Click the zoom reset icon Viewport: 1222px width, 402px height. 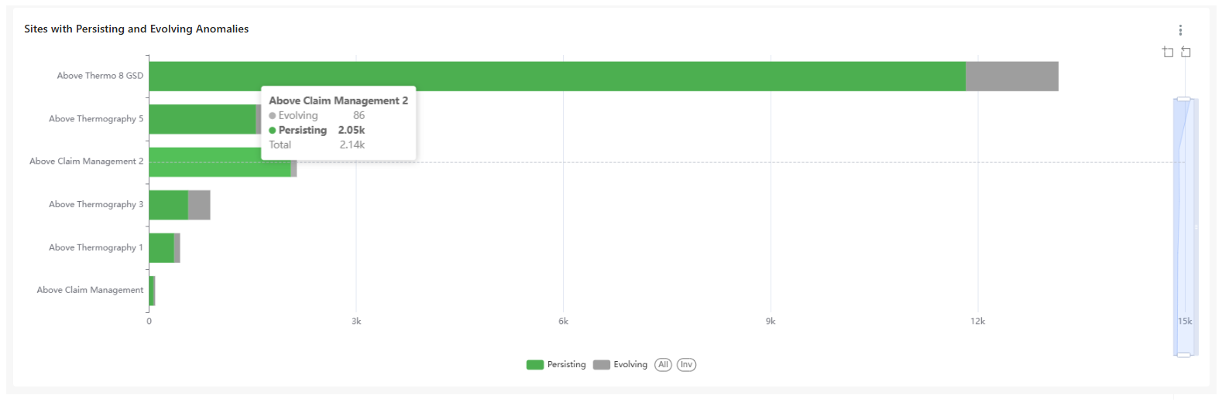pyautogui.click(x=1186, y=52)
